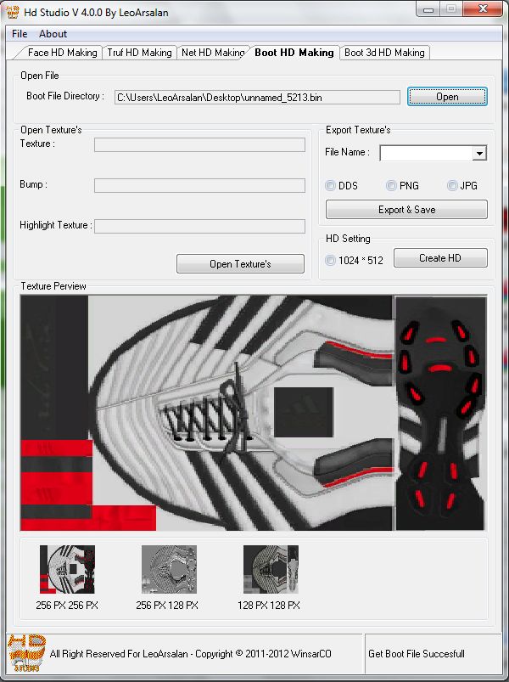Click the Open Texture's button
The image size is (509, 682).
[240, 264]
